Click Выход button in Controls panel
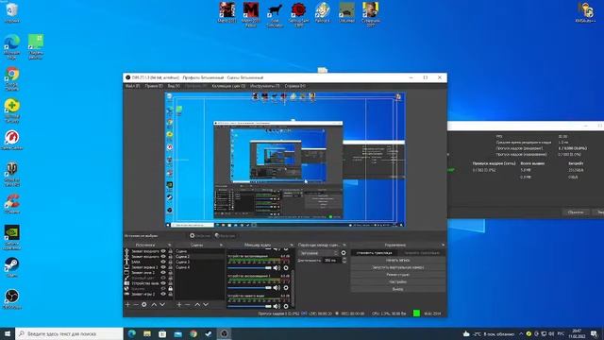The height and width of the screenshot is (340, 604). point(398,289)
